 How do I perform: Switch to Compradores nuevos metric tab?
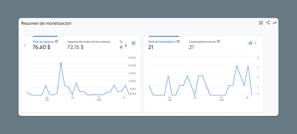202,42
